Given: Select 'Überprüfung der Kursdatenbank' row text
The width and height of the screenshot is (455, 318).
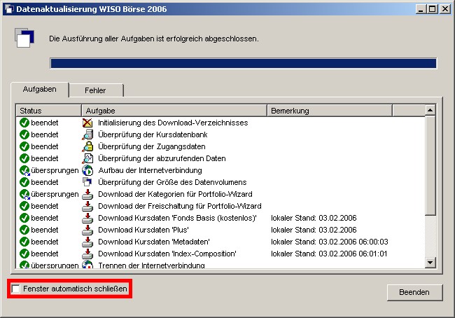Looking at the screenshot, I should (153, 134).
